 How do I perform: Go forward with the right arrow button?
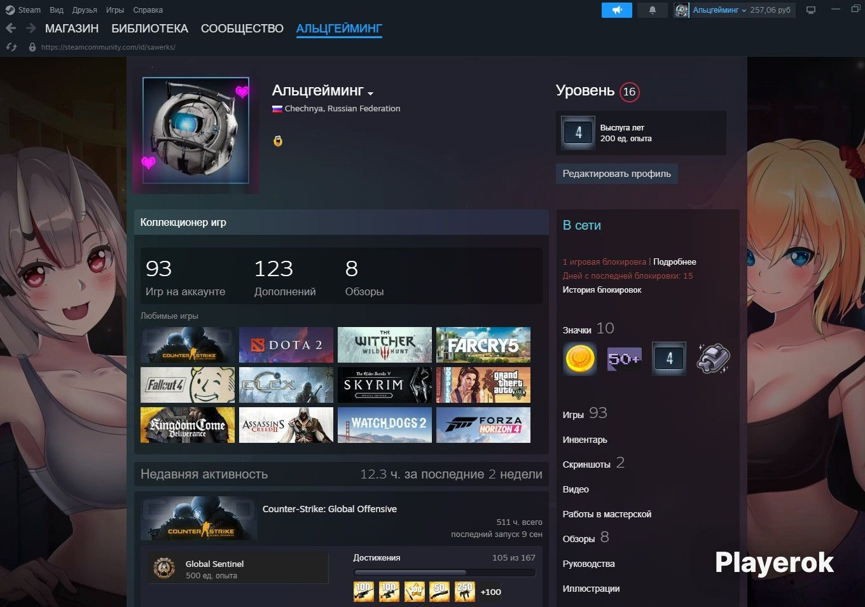click(31, 28)
